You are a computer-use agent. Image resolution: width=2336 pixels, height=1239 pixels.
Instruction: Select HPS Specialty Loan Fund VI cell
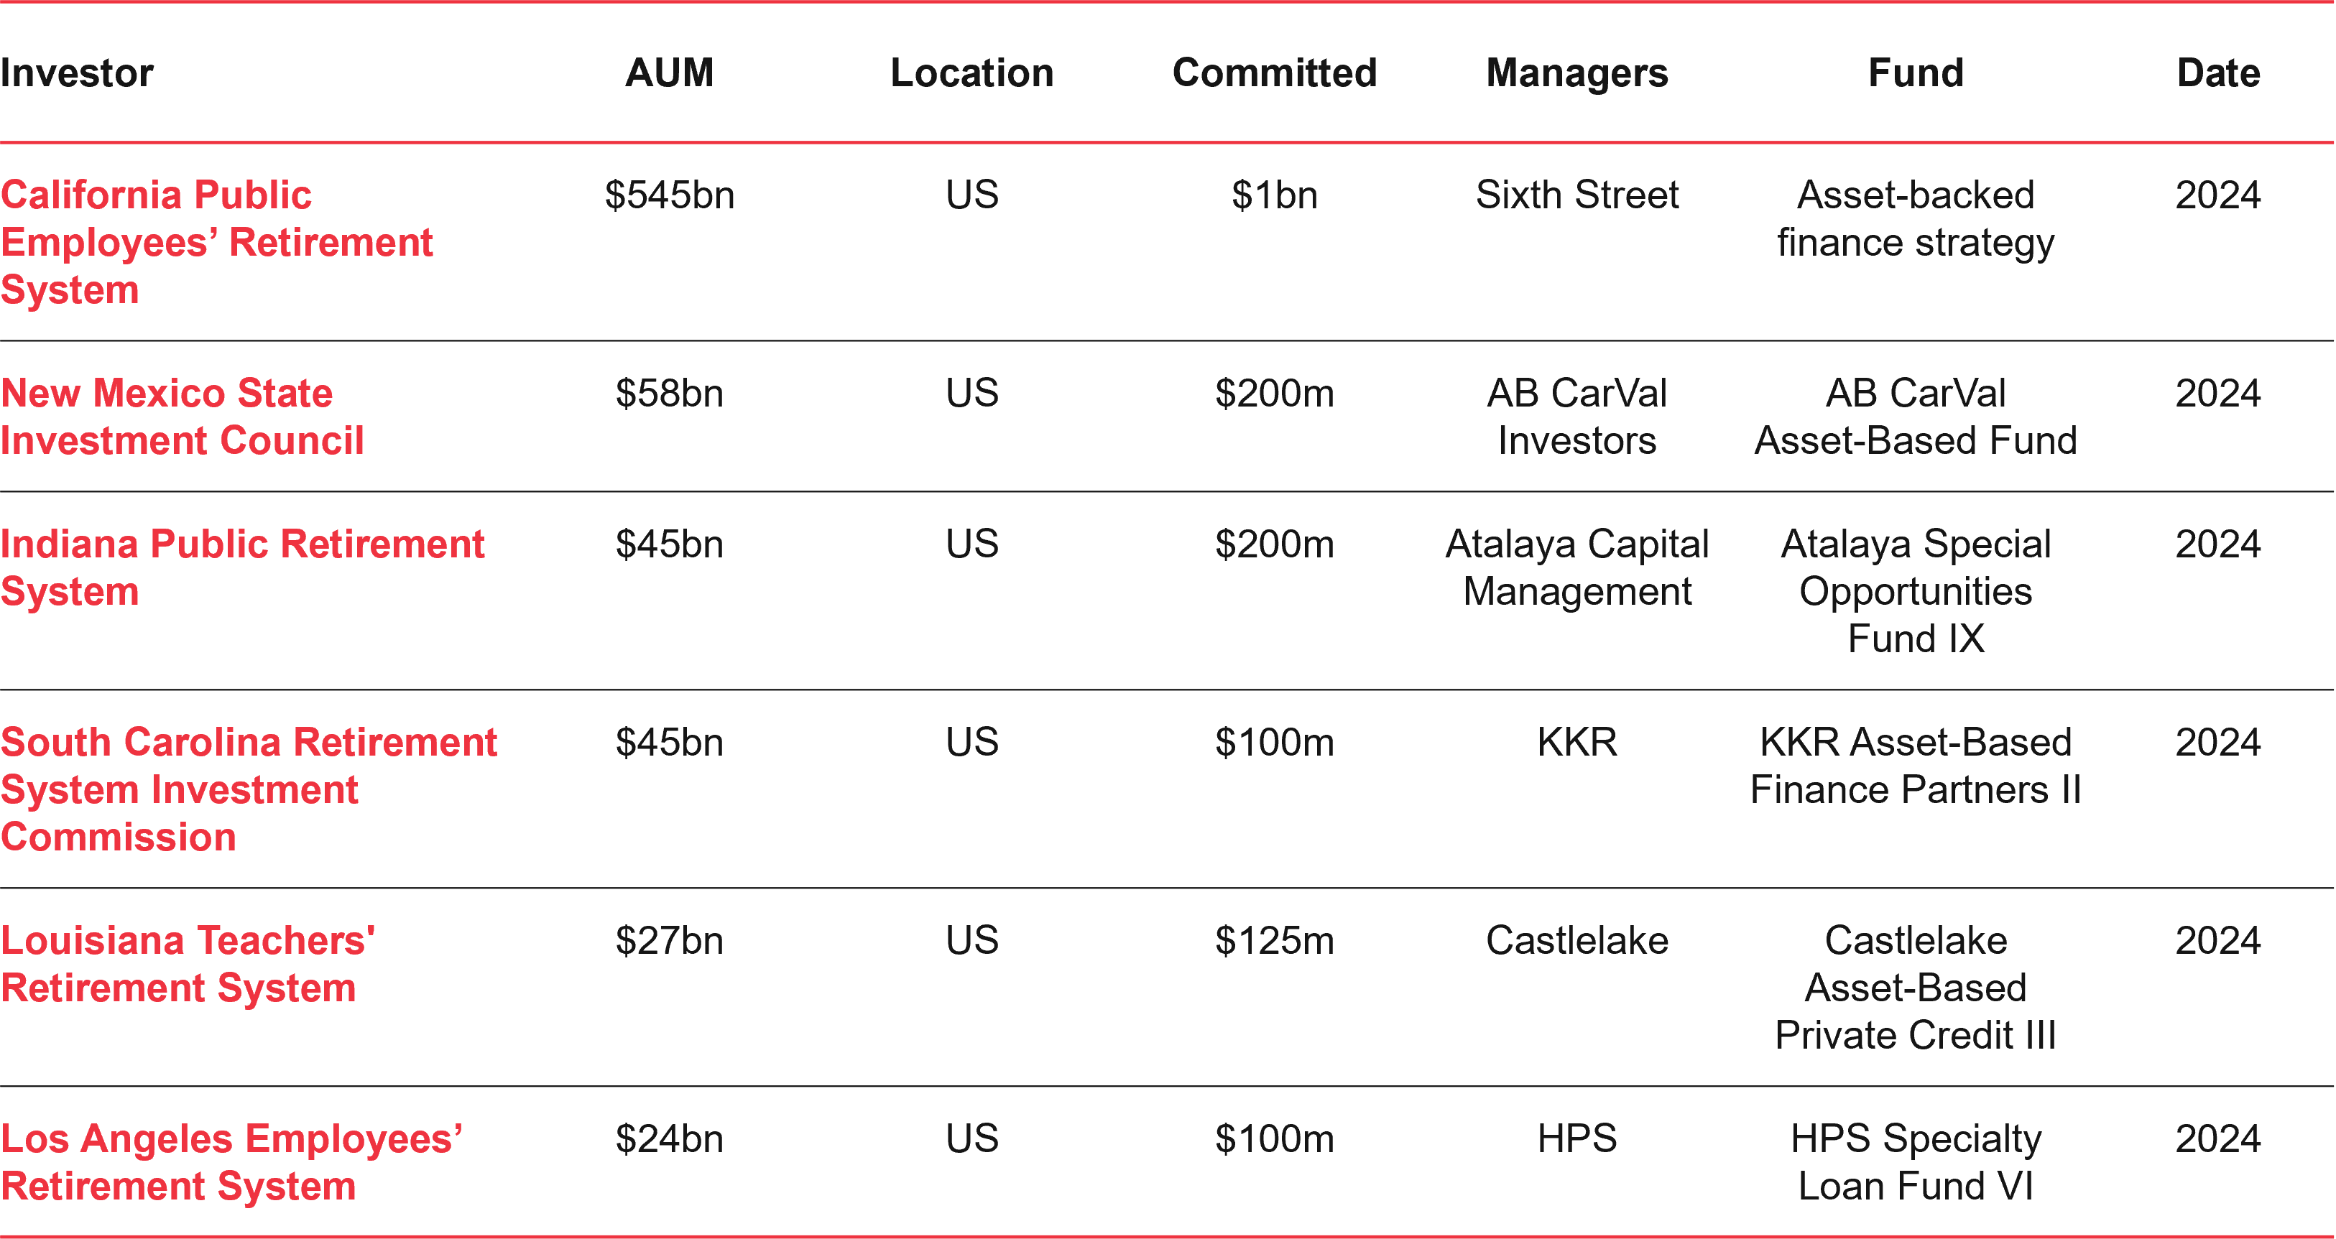(x=1915, y=1162)
